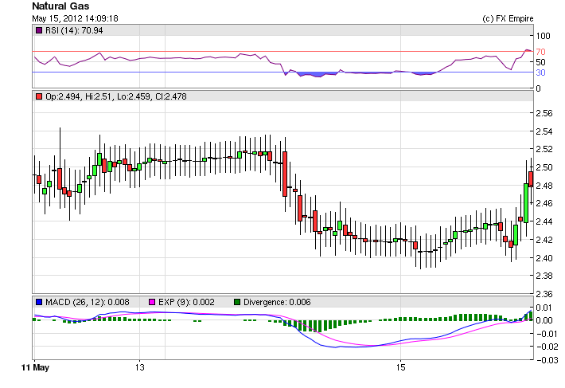Click the 'Op:2.494, Hi:2.51, Lo:2.459, Cl:2.478' label

tap(116, 96)
